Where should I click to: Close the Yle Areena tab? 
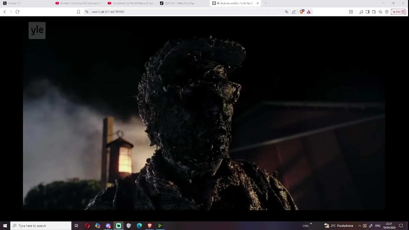click(x=258, y=3)
